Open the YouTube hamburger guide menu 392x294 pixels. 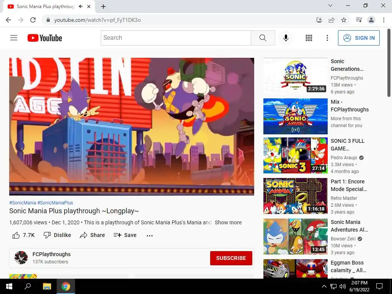[x=14, y=38]
